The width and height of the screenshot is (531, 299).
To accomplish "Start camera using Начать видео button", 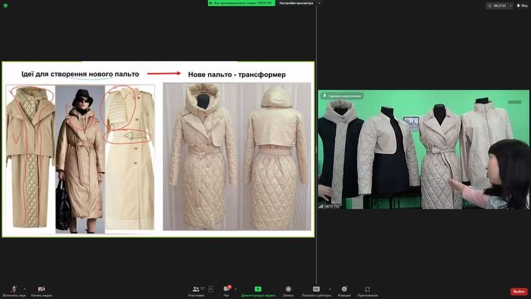I will tap(41, 290).
